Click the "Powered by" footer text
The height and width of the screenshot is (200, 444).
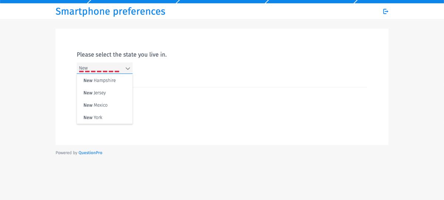tap(66, 153)
